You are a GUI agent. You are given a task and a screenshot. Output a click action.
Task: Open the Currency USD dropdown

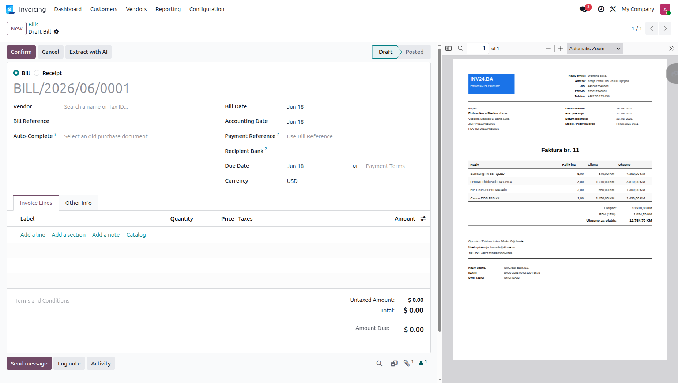355,181
